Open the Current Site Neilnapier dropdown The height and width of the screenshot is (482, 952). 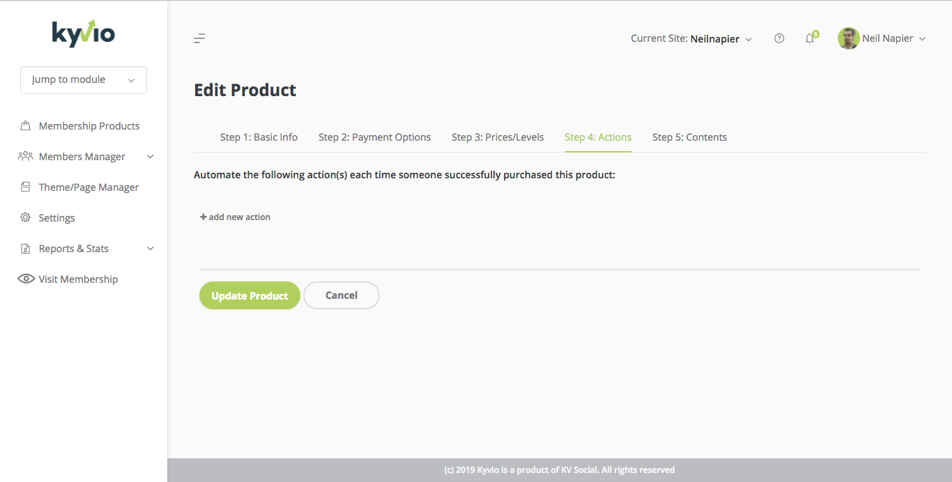pos(691,39)
